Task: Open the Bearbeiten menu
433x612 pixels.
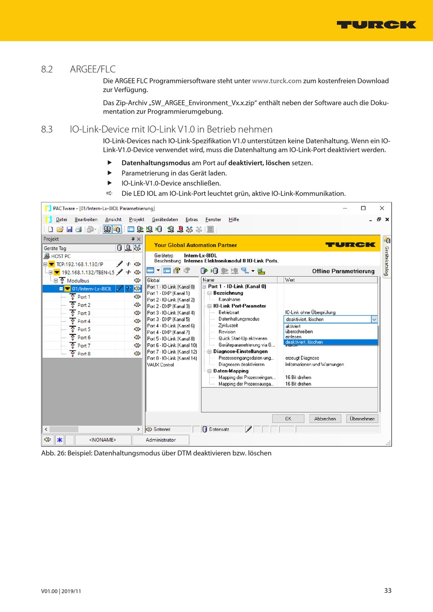Action: coord(86,220)
